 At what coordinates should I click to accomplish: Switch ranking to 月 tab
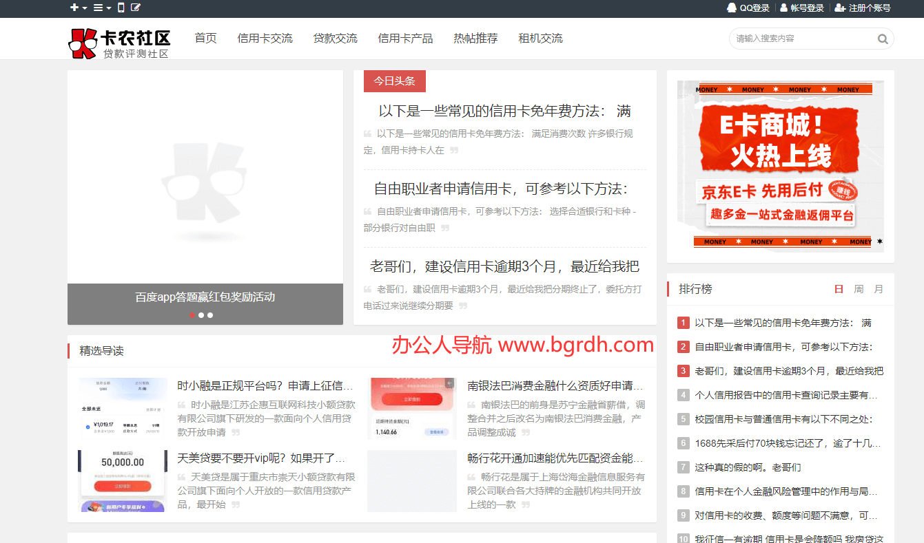(879, 289)
